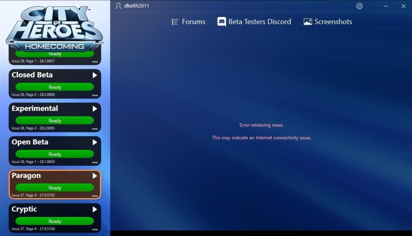Image resolution: width=412 pixels, height=236 pixels.
Task: Click the Paragon play arrow icon
Action: (95, 176)
